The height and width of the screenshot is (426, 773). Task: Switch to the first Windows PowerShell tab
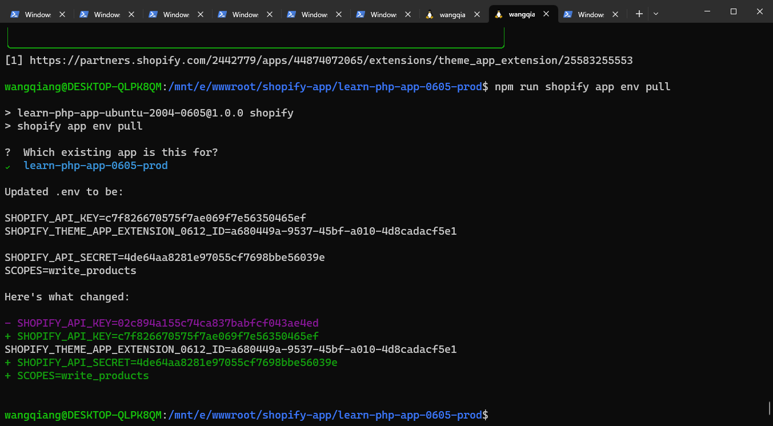[x=38, y=14]
